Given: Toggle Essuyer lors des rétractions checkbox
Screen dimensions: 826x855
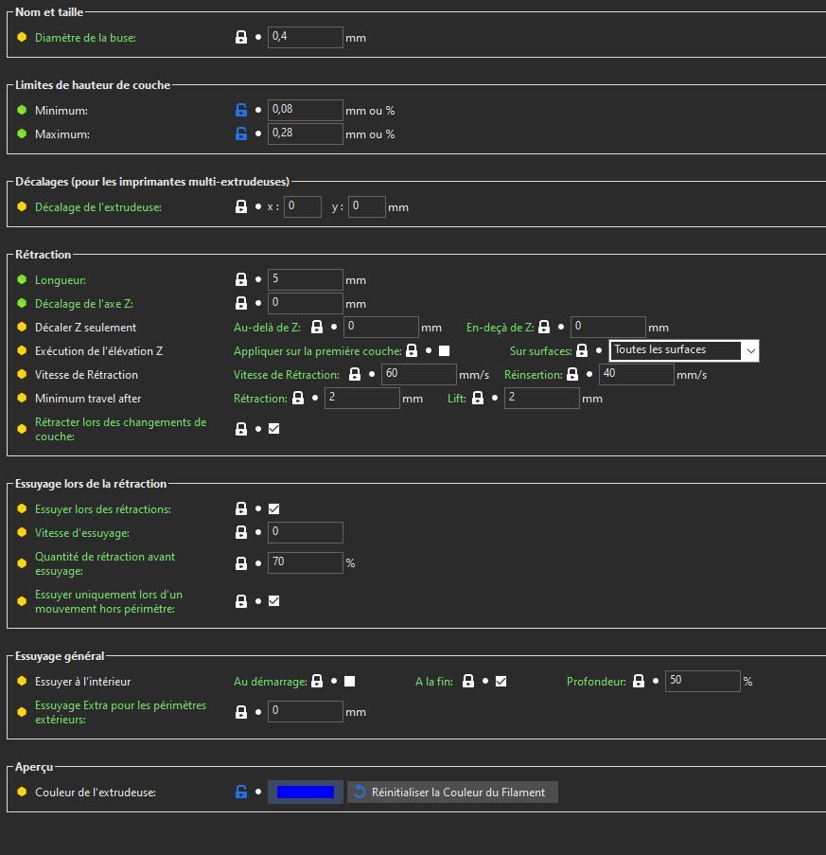Looking at the screenshot, I should coord(274,508).
